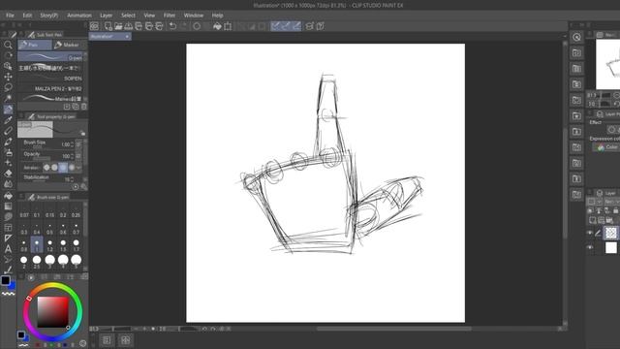Toggle the second snap icon in command bar

coord(286,26)
